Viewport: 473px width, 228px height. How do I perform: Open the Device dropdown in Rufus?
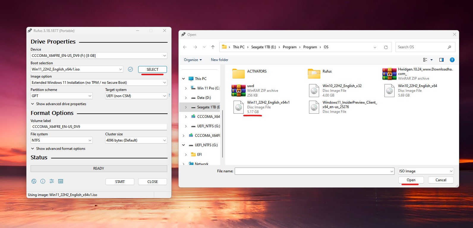99,56
